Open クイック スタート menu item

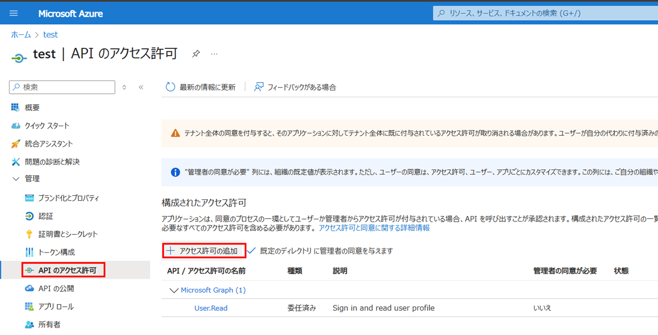tap(47, 125)
